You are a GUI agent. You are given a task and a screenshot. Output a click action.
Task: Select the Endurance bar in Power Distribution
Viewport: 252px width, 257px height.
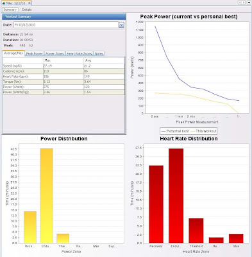pyautogui.click(x=47, y=196)
